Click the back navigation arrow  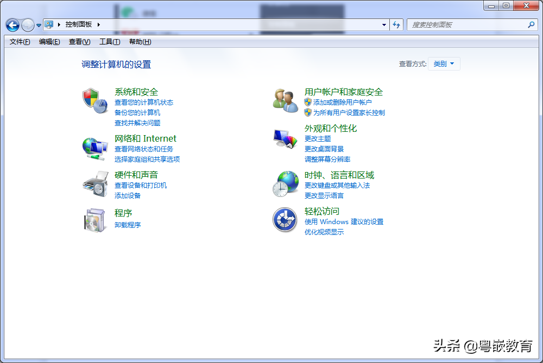(12, 24)
